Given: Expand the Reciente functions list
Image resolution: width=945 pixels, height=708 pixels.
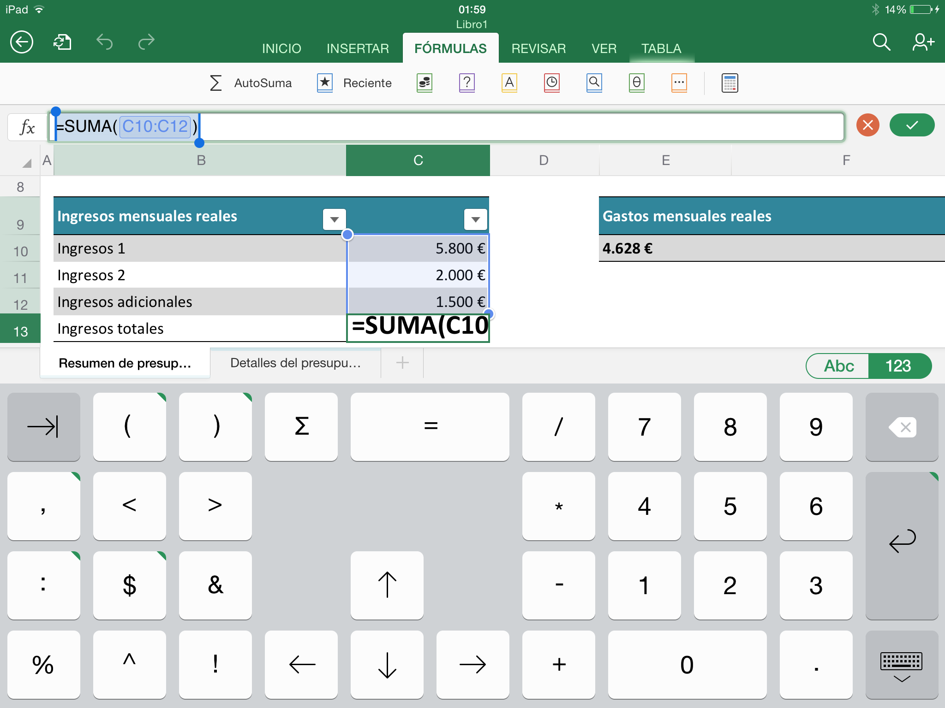Looking at the screenshot, I should pos(354,83).
